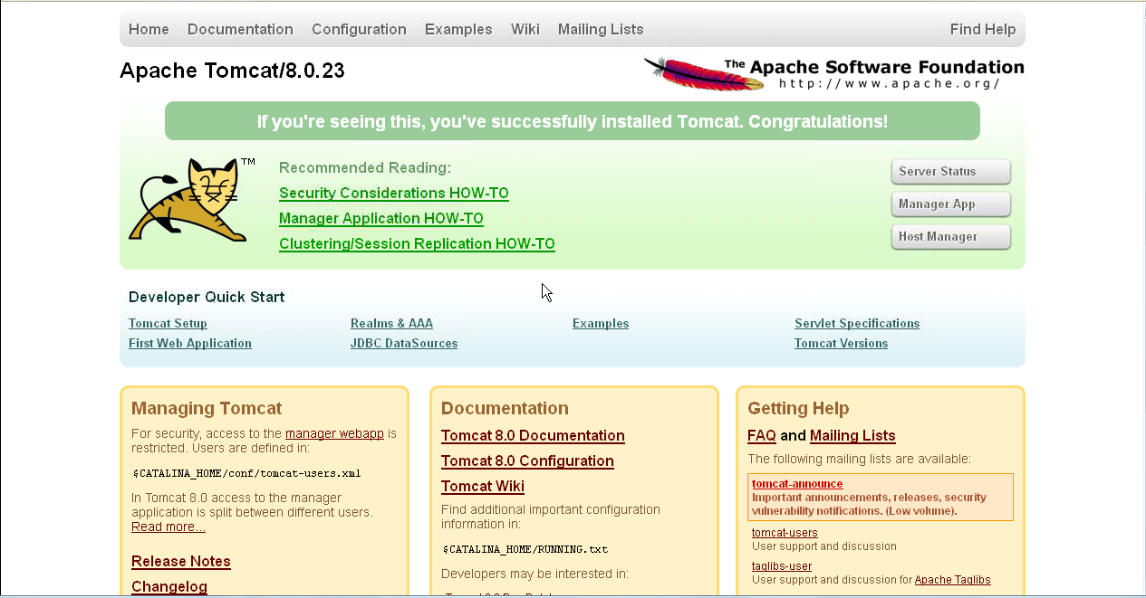Open Mailing Lists in the top navigation bar
The image size is (1146, 598).
pos(601,29)
